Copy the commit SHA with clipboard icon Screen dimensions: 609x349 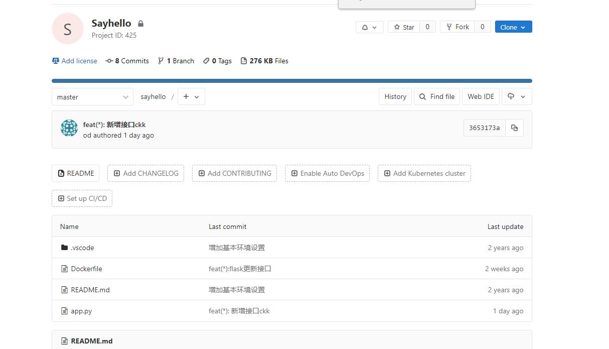(514, 128)
